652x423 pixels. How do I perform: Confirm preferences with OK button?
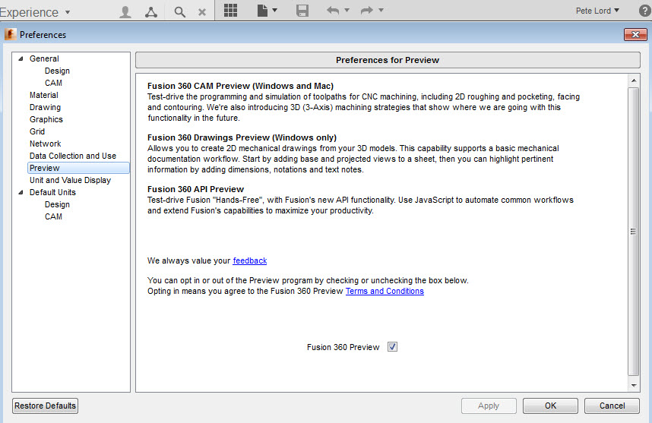(x=550, y=406)
